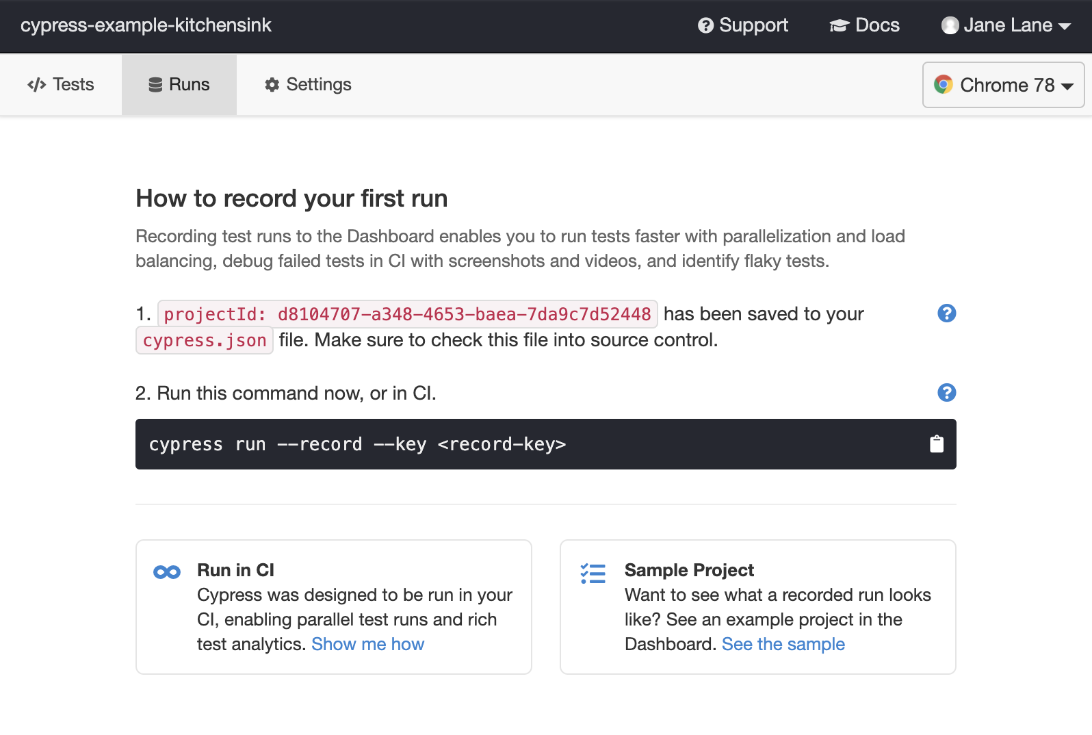Screen dimensions: 1092x735
Task: Click the Chrome browser logo icon
Action: click(x=944, y=84)
